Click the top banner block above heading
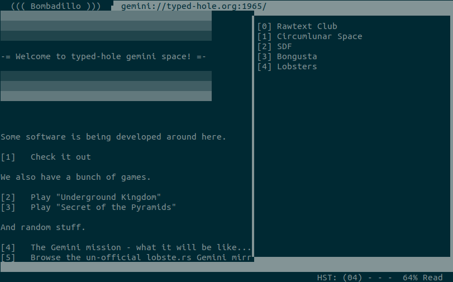The image size is (453, 282). click(x=106, y=26)
